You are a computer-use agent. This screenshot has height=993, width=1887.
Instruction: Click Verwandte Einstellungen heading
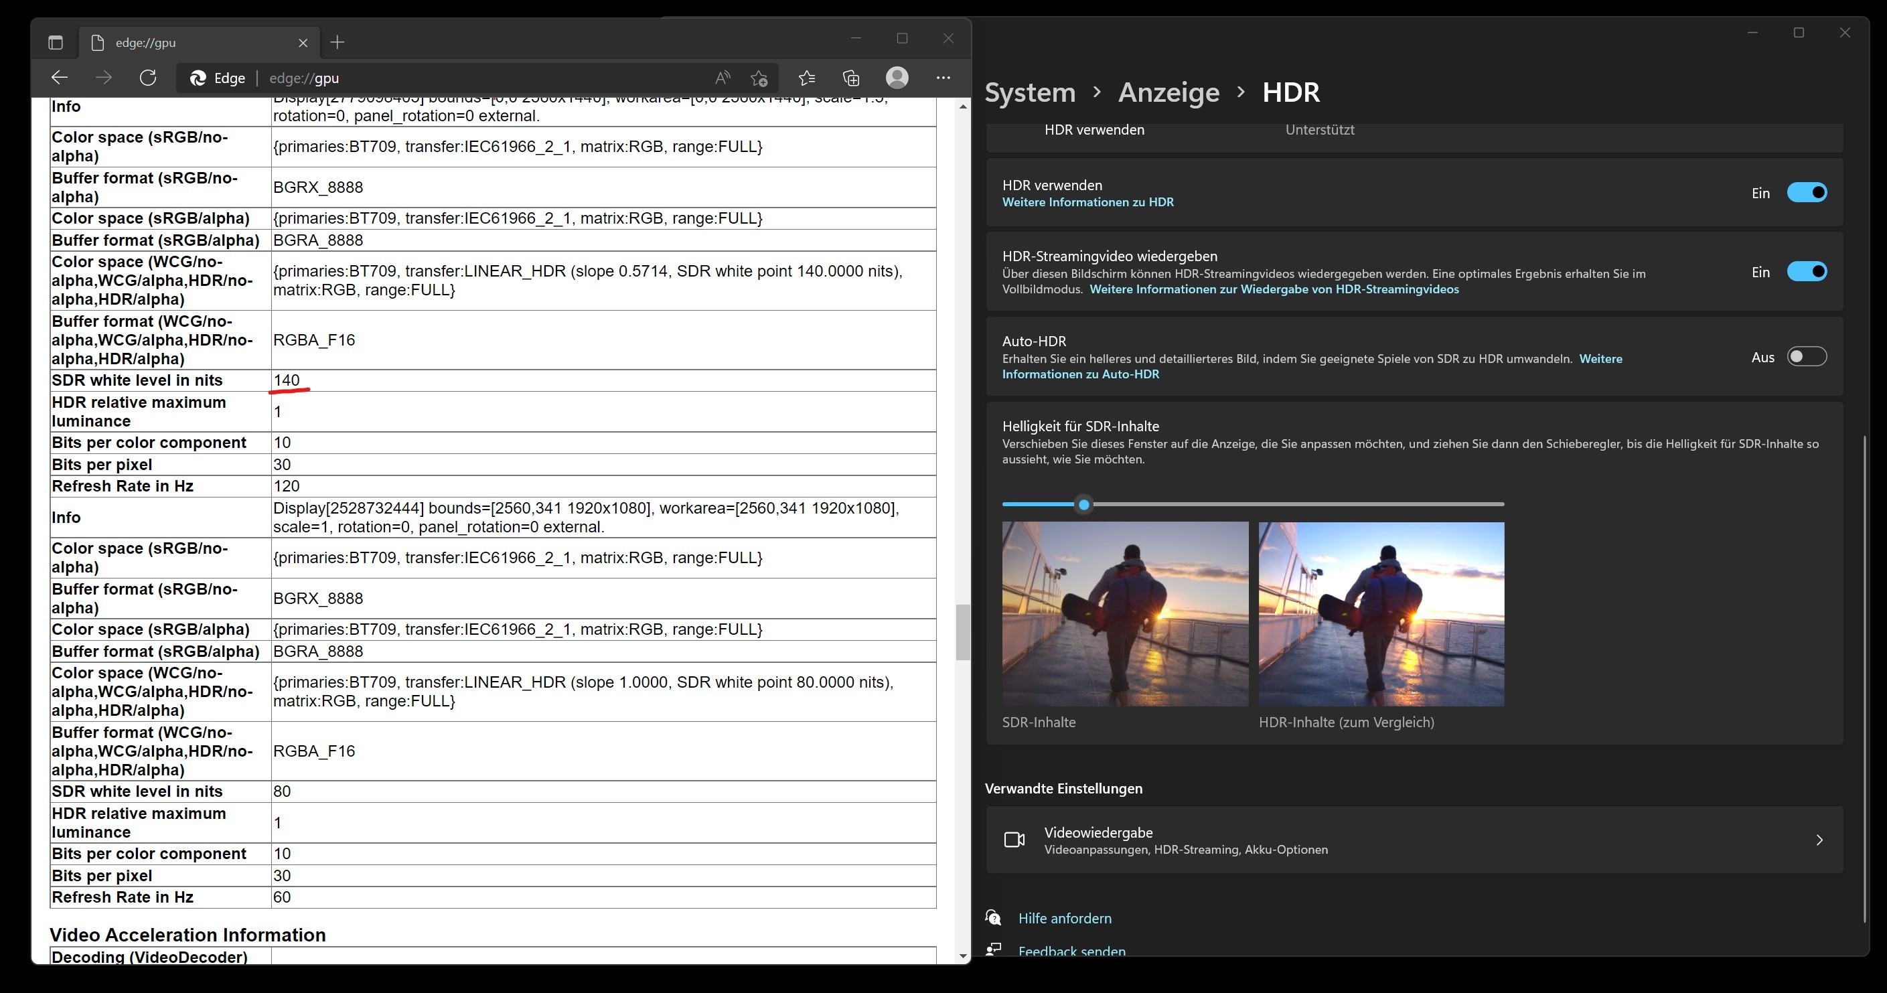click(1063, 789)
